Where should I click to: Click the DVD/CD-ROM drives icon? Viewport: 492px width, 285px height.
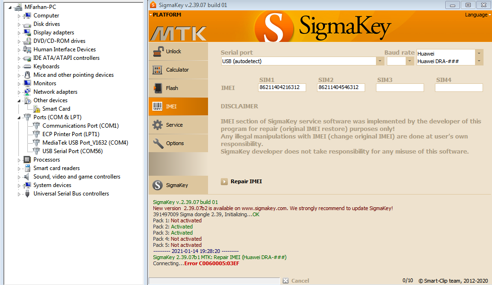click(x=27, y=41)
